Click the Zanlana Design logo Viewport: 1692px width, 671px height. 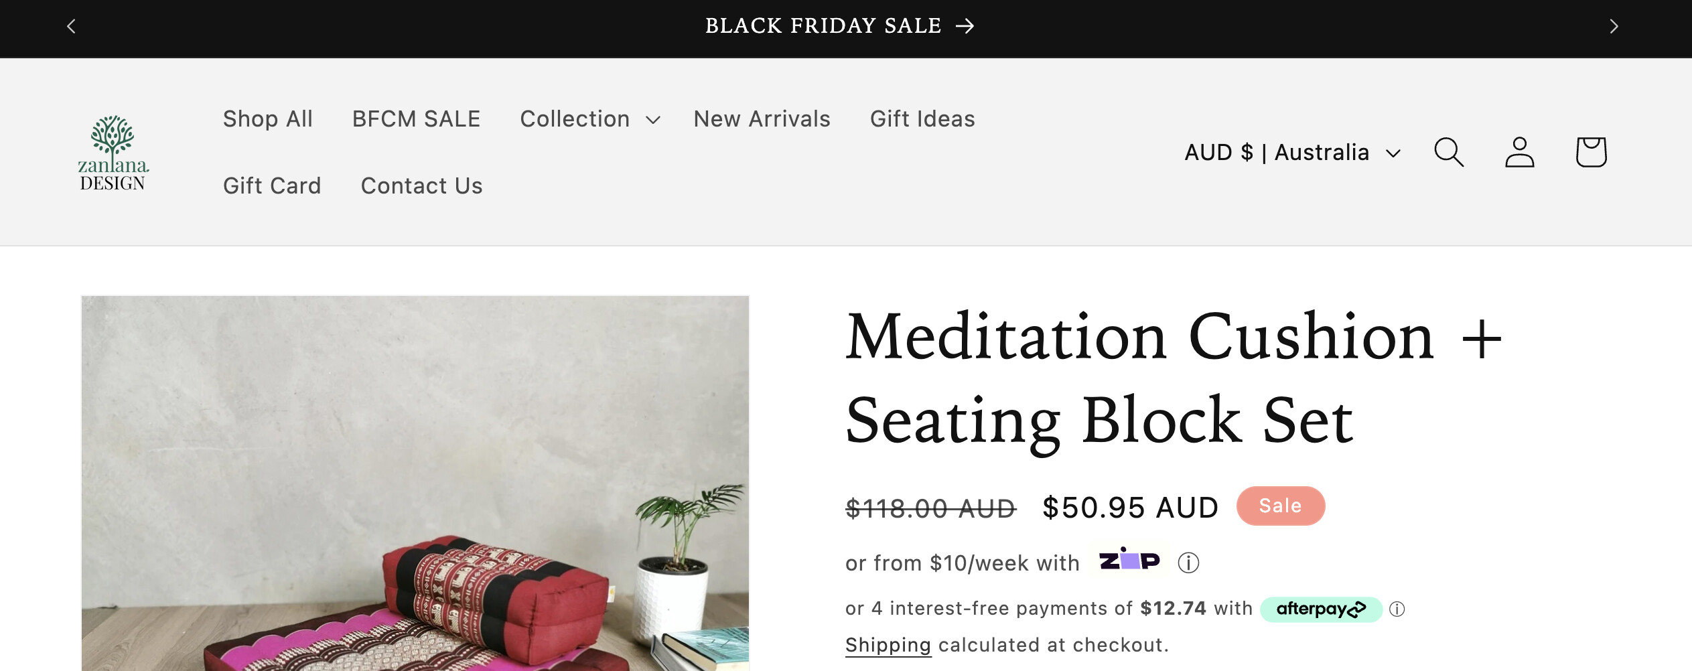[113, 153]
